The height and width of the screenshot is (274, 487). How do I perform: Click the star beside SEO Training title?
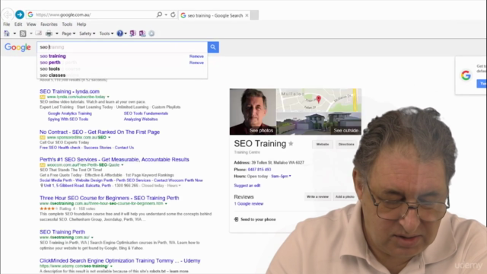point(291,144)
